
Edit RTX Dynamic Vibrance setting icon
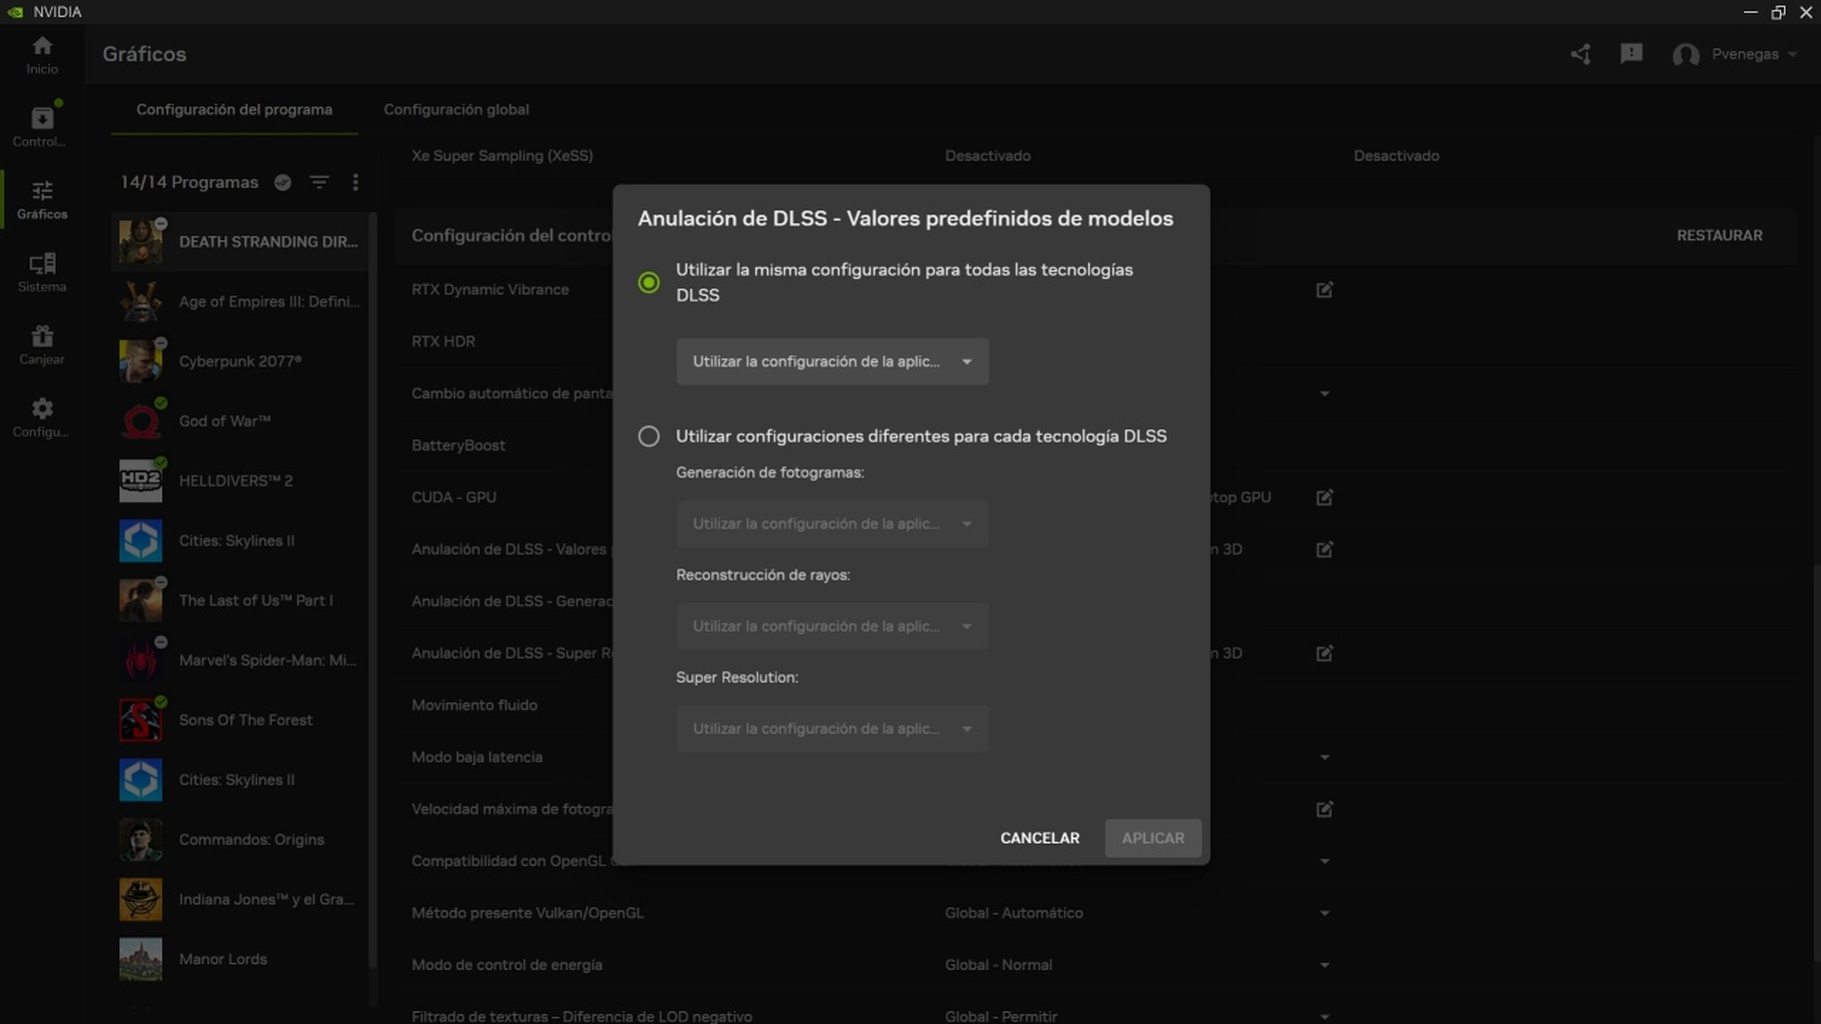pyautogui.click(x=1324, y=290)
